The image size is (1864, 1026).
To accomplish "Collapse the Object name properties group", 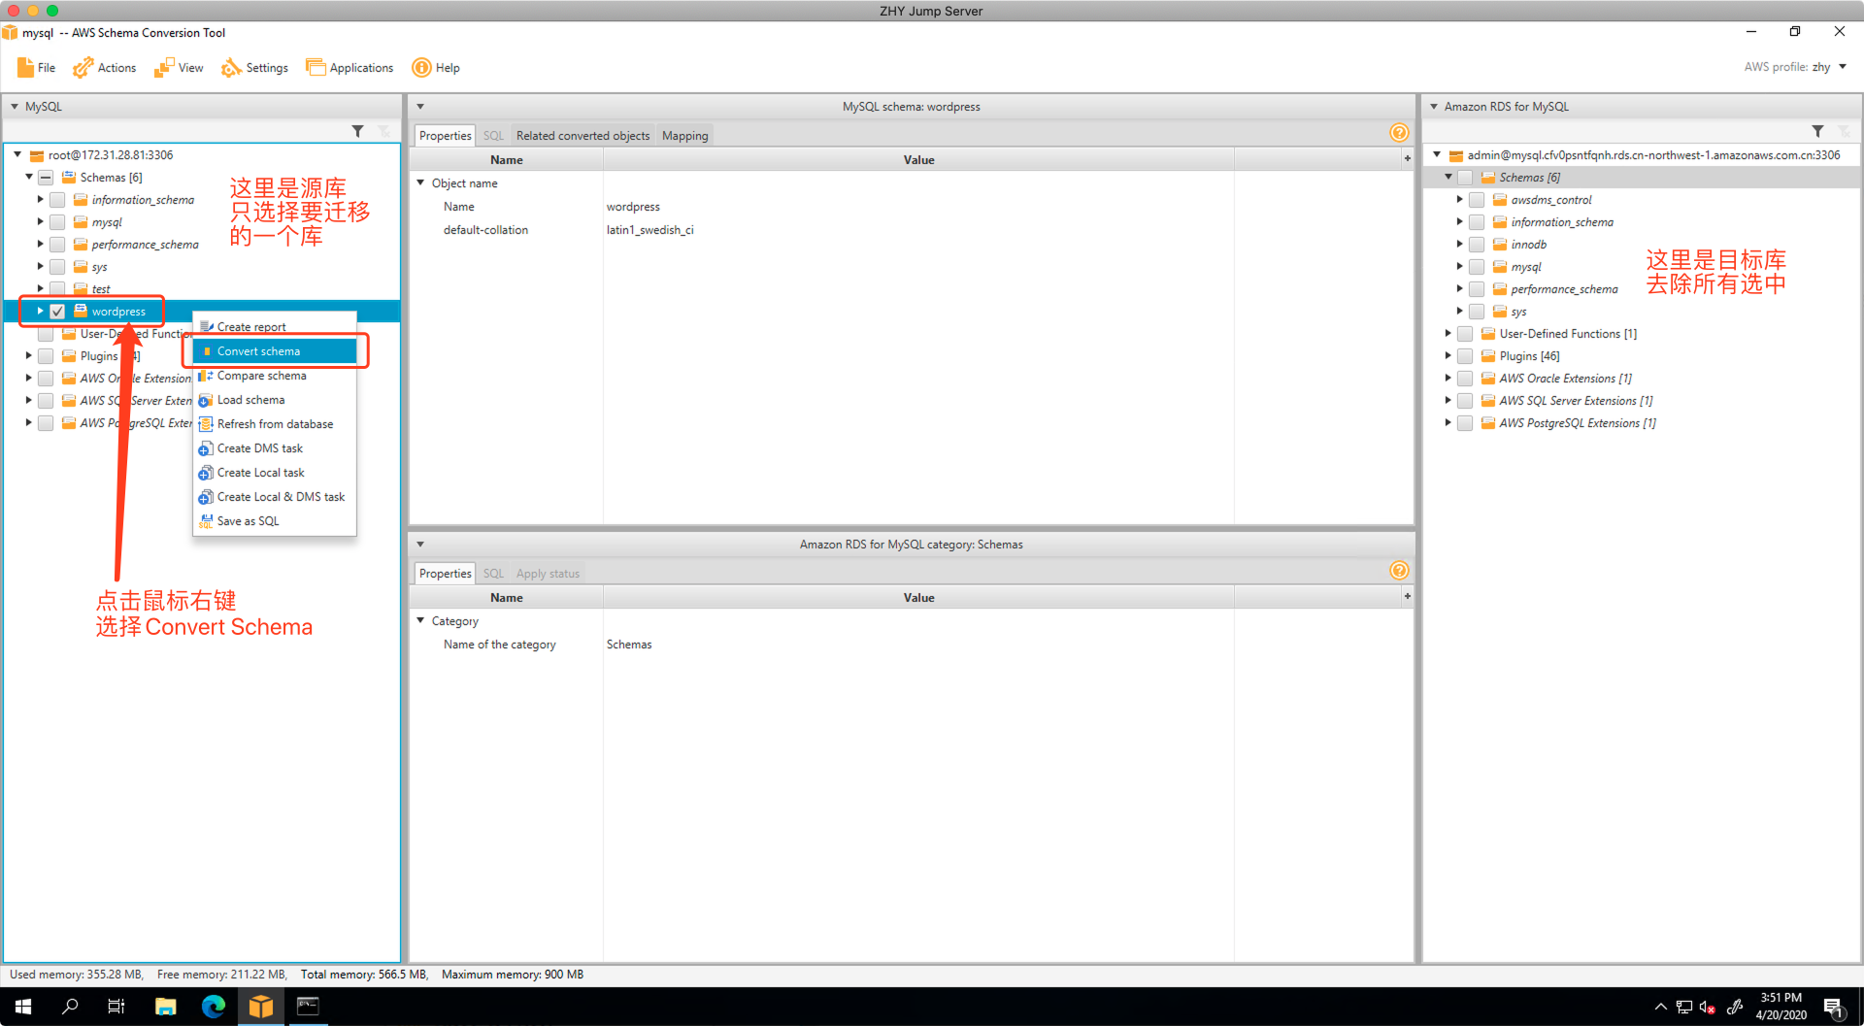I will tap(420, 182).
